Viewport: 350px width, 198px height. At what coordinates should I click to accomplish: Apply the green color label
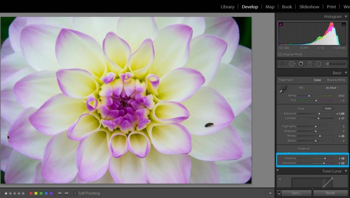(41, 193)
